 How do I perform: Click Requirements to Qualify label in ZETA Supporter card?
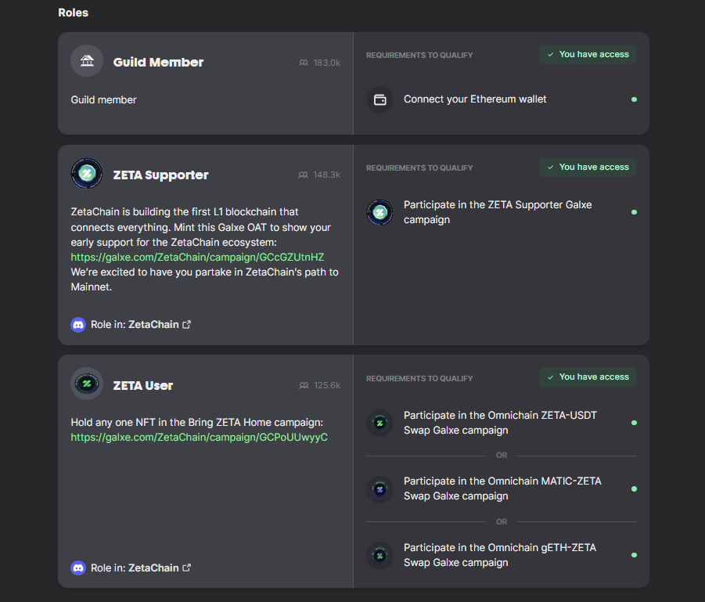[419, 168]
